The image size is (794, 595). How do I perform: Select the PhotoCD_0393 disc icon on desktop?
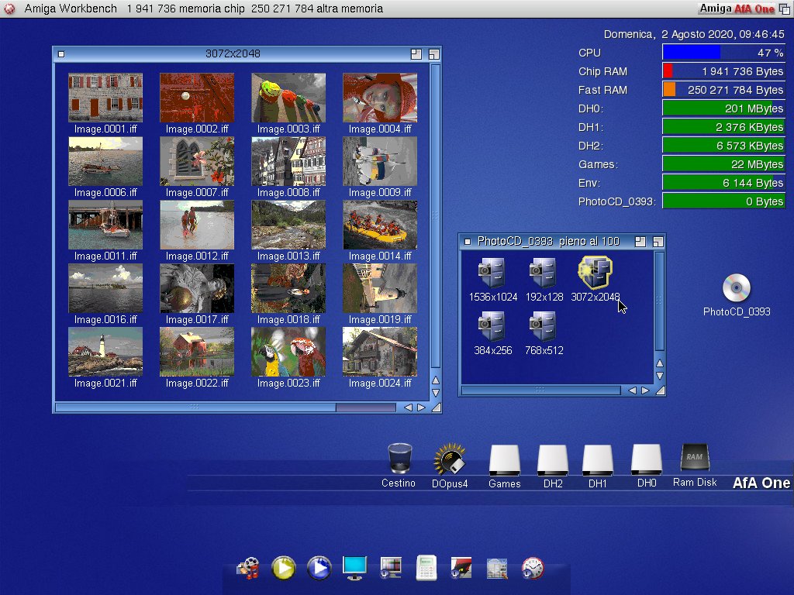736,288
